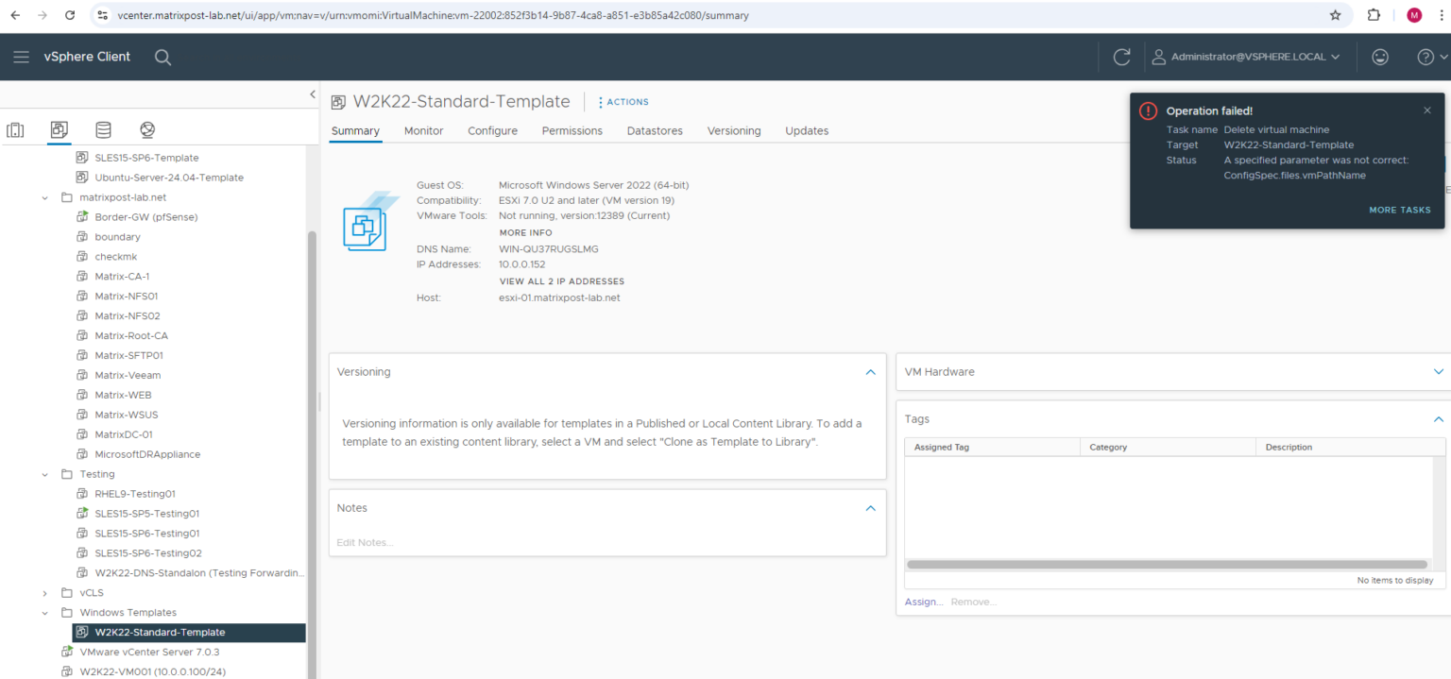Select the VMs and Templates inventory view
1451x679 pixels.
(x=59, y=129)
